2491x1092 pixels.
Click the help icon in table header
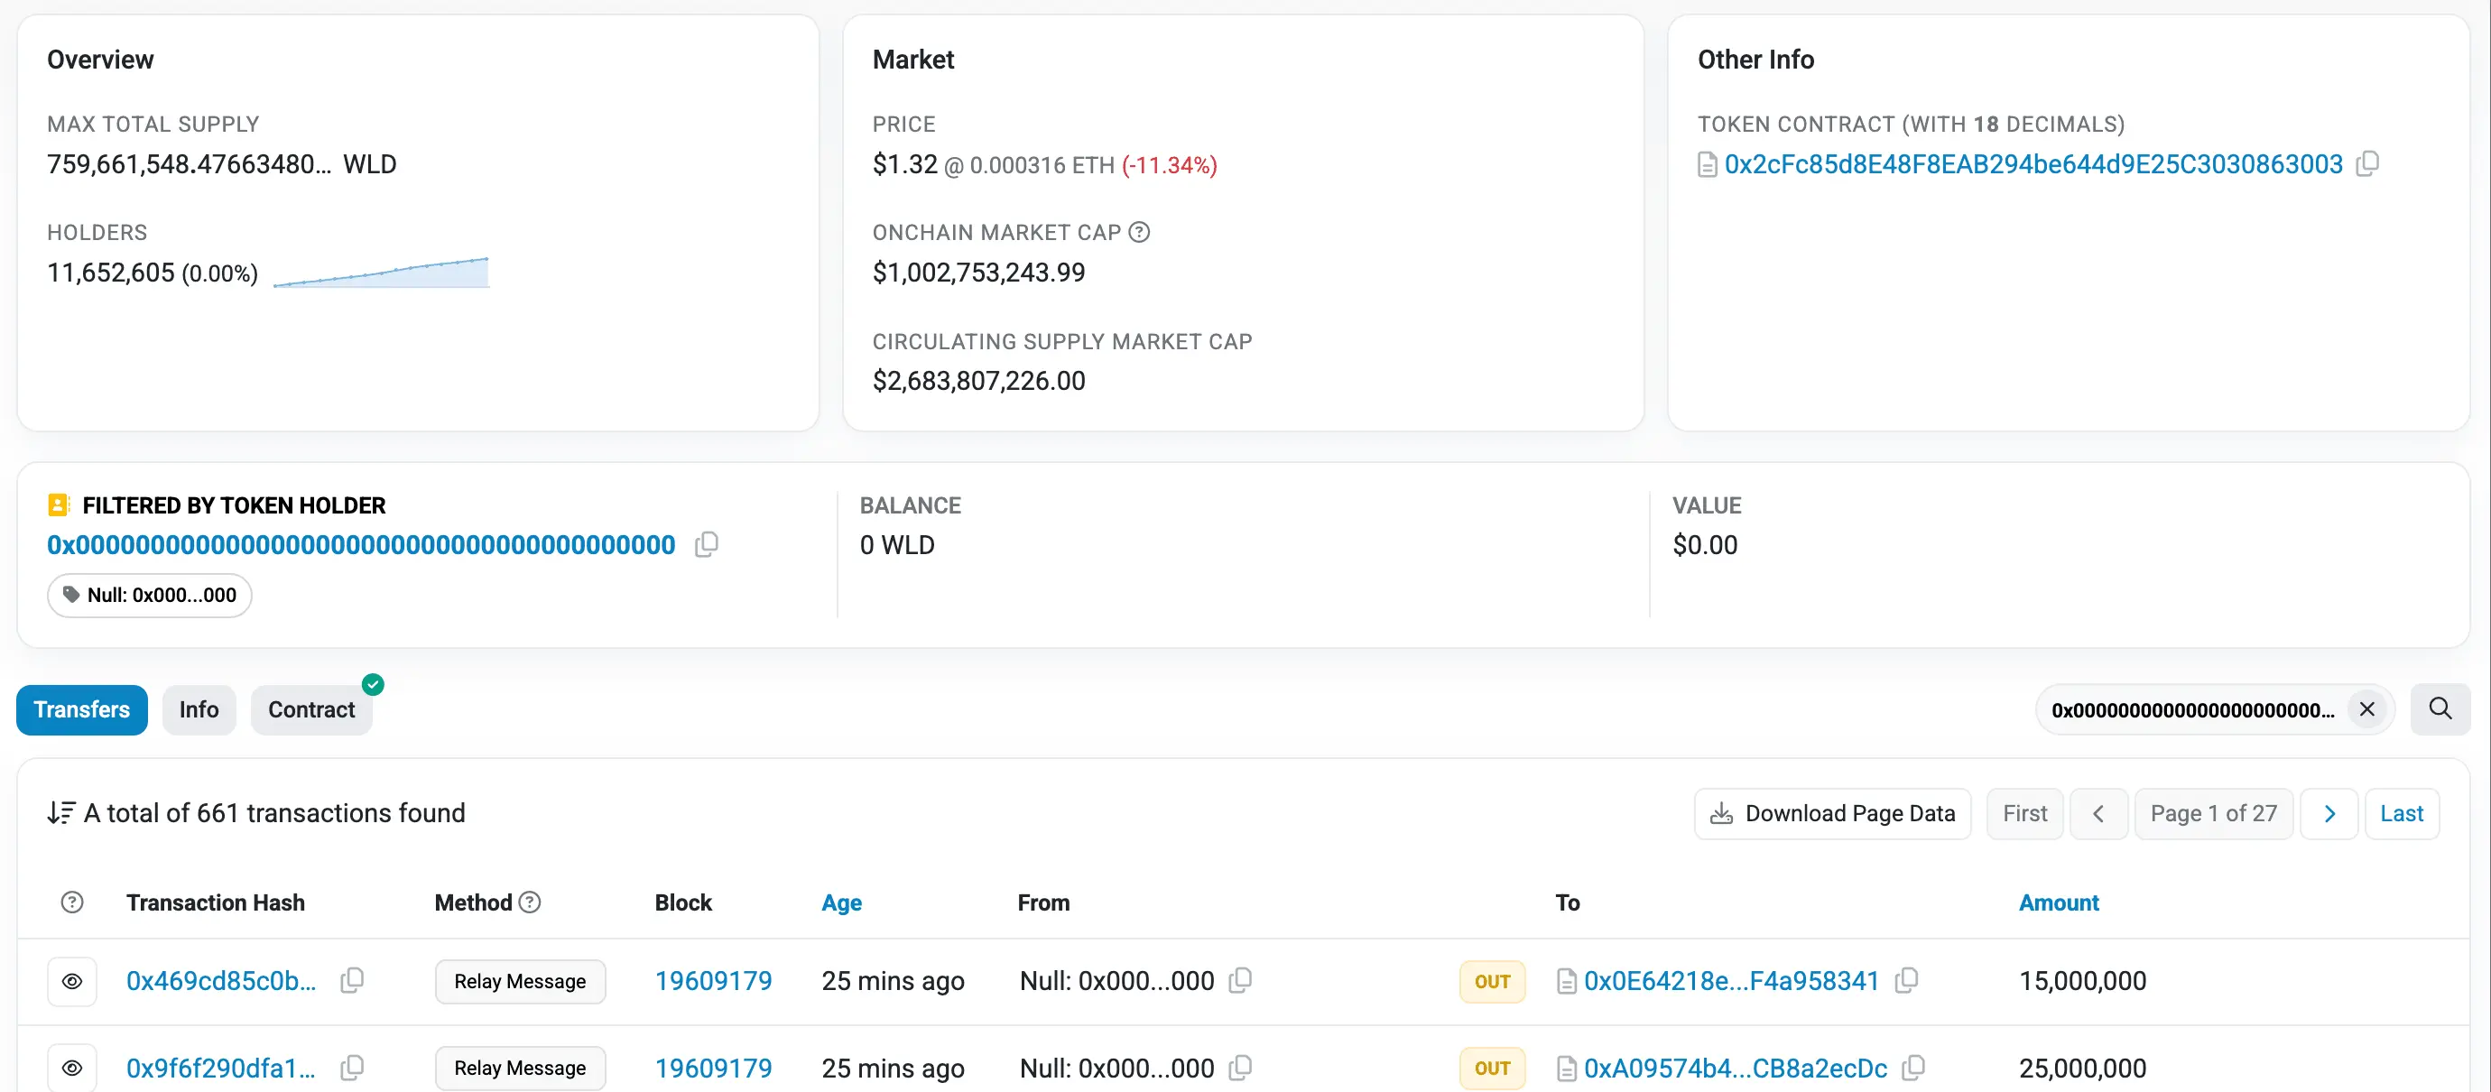[x=71, y=902]
